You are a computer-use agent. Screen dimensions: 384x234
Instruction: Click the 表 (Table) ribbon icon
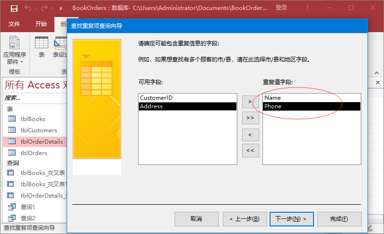click(x=41, y=46)
